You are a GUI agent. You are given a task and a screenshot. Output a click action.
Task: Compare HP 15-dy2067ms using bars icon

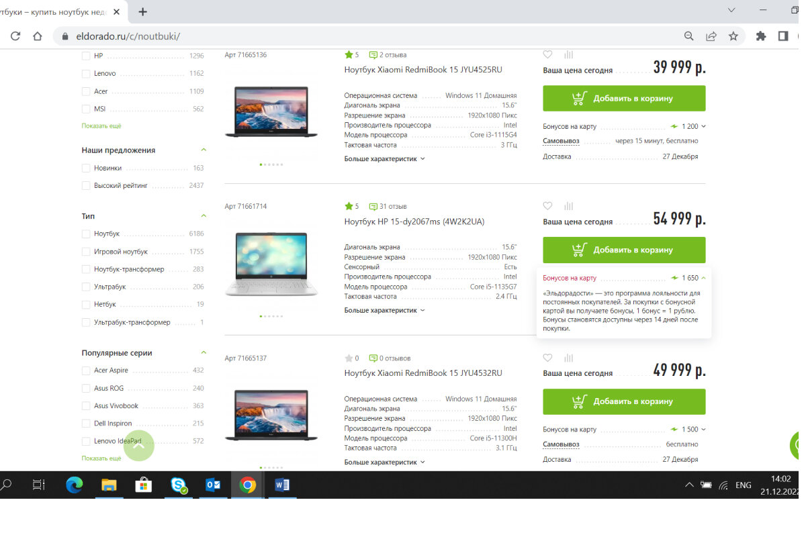(x=569, y=206)
